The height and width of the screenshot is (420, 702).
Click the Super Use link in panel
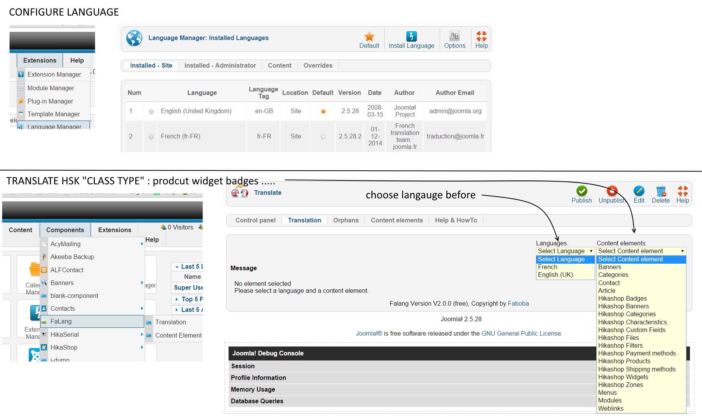[188, 288]
